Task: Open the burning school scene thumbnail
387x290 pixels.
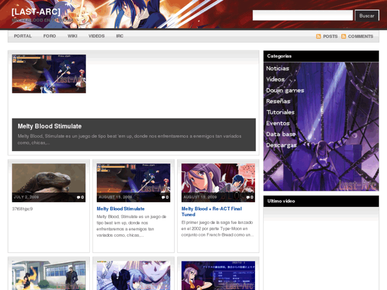Action: coord(48,276)
